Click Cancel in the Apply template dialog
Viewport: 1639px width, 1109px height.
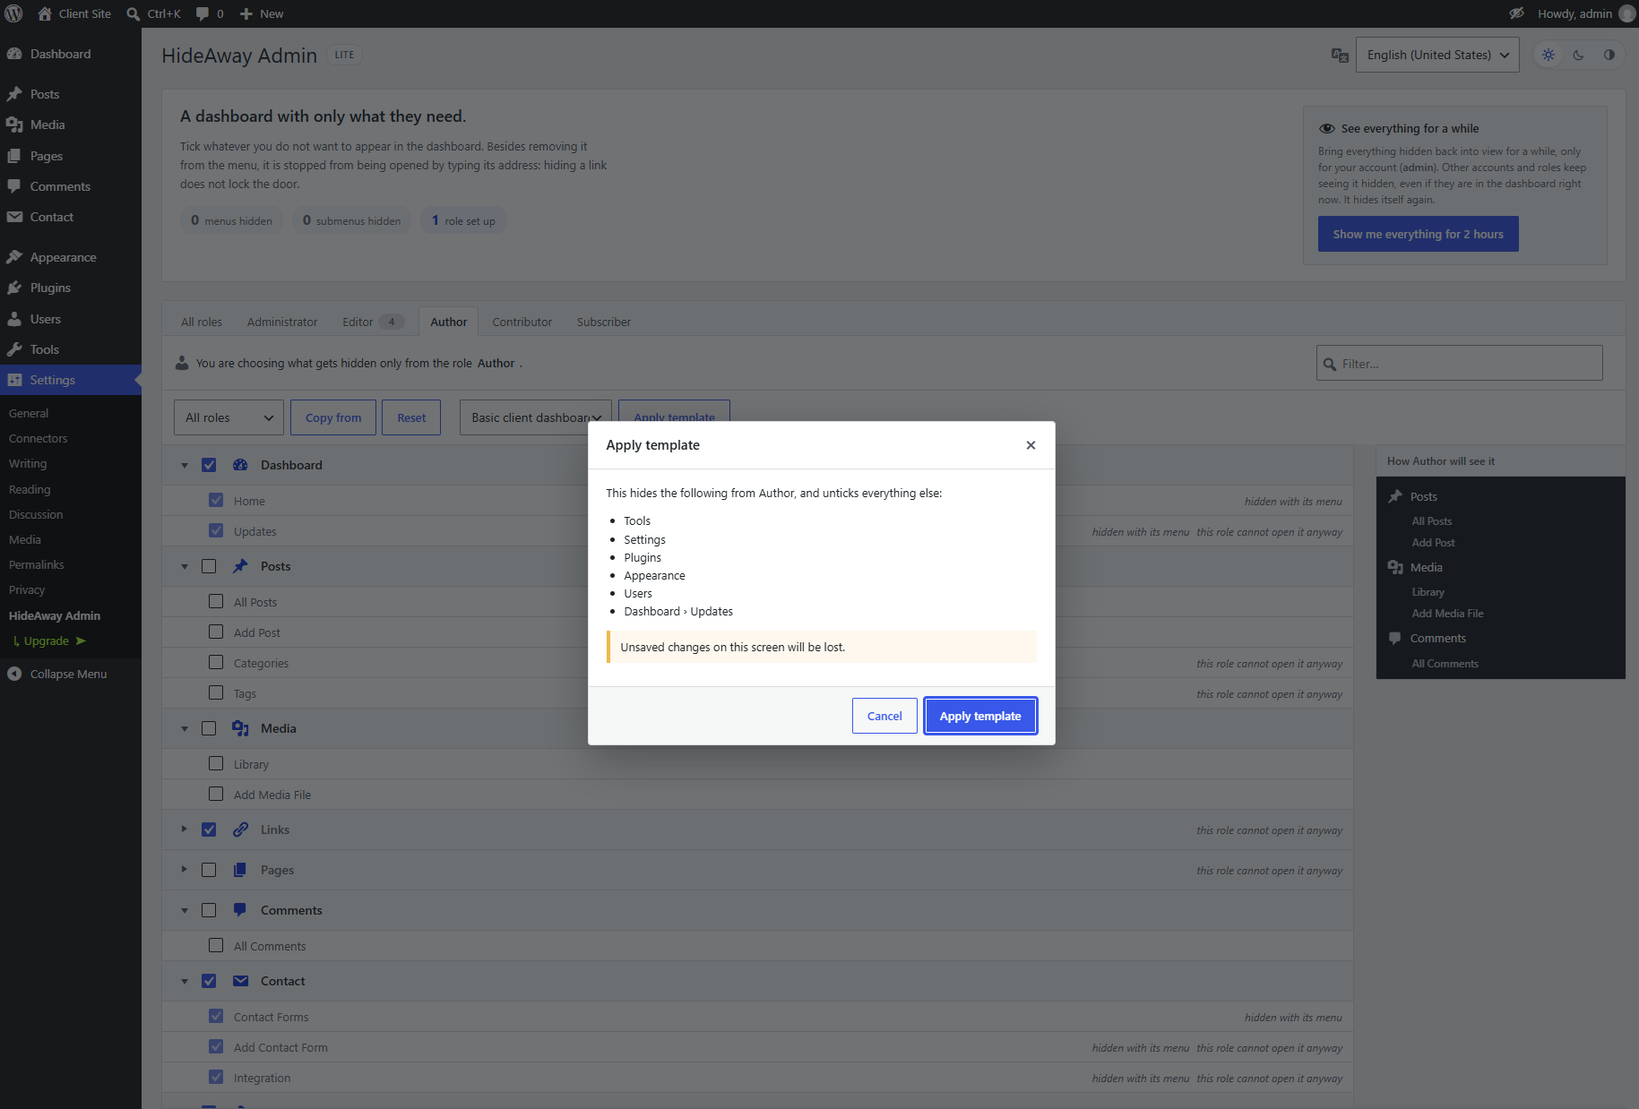(x=884, y=716)
